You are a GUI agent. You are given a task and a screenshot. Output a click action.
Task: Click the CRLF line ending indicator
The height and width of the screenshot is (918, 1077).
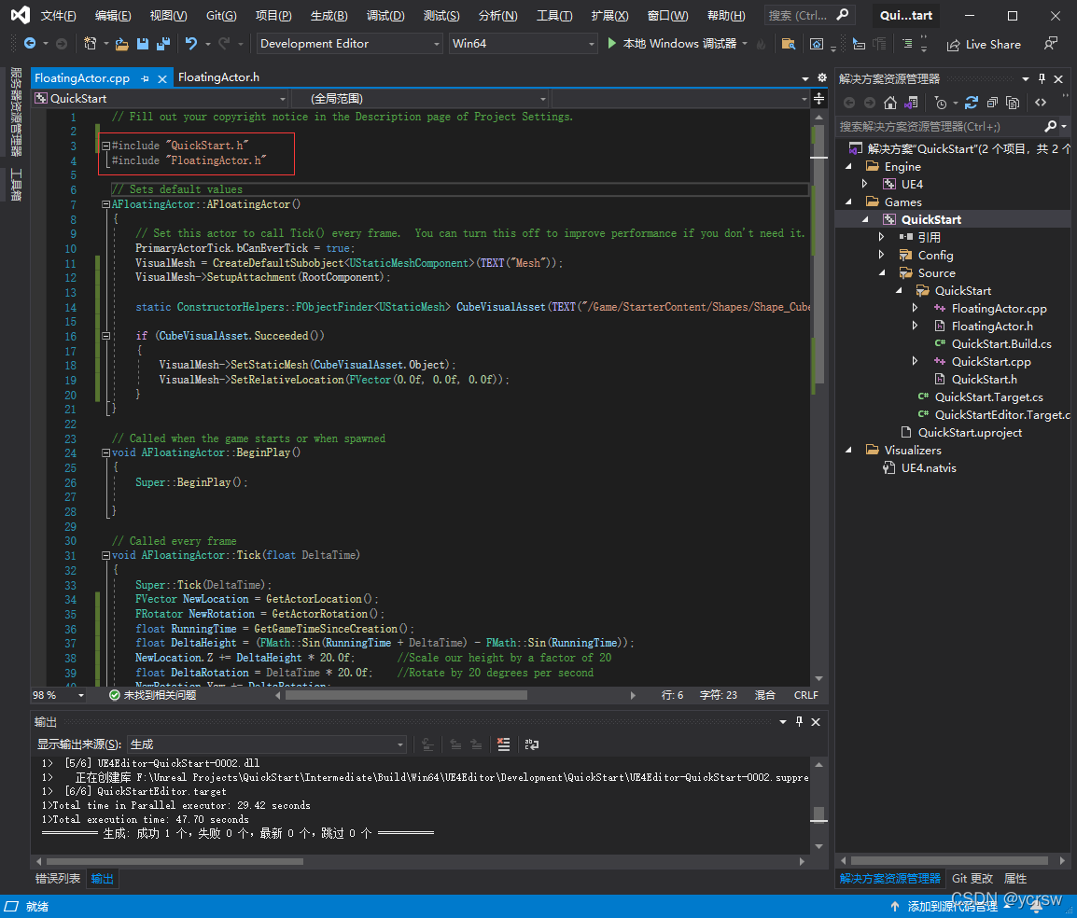[x=805, y=695]
